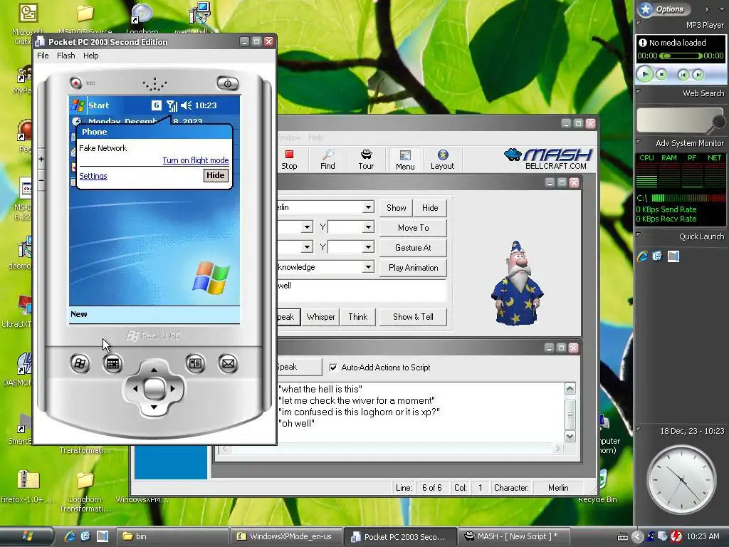Tap the G data connection icon on the Pocket PC
This screenshot has width=729, height=547.
pos(157,105)
